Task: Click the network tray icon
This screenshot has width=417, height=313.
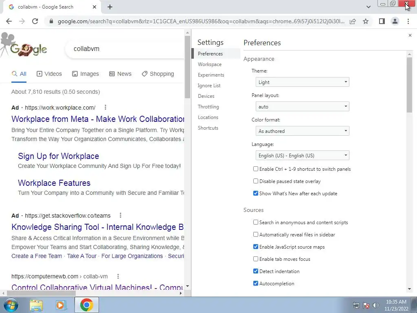Action: coord(356,305)
